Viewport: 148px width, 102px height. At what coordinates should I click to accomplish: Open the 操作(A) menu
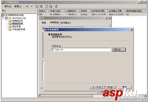coord(8,6)
